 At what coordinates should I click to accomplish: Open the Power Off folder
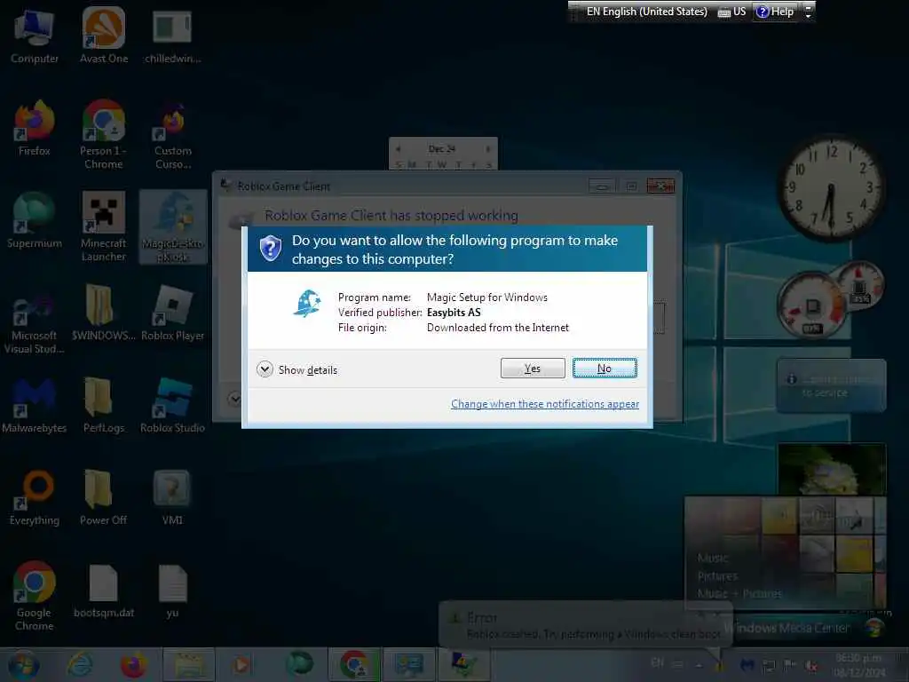pyautogui.click(x=103, y=497)
